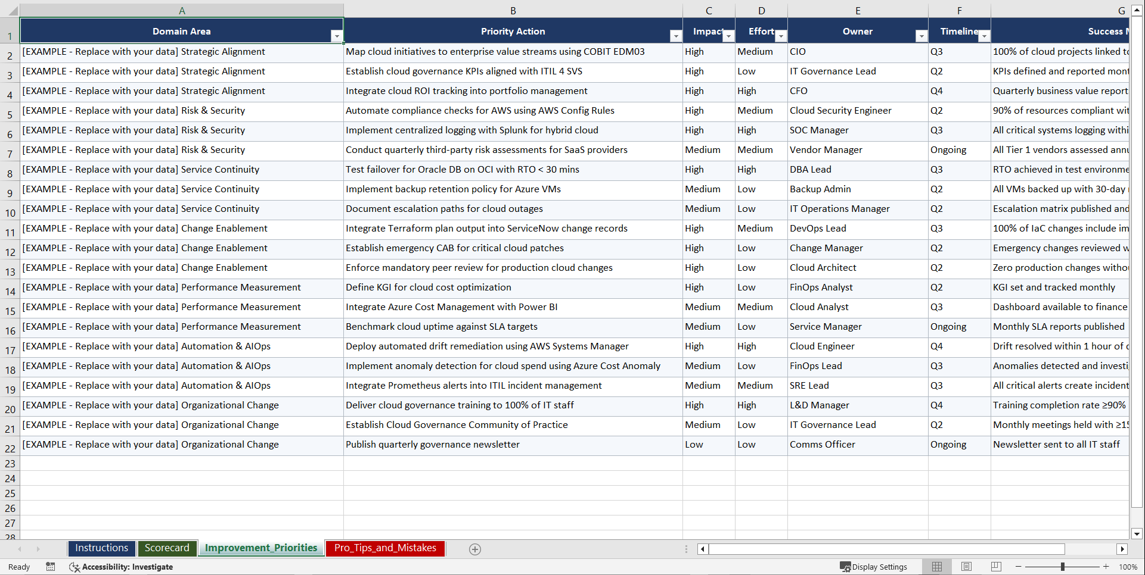
Task: Add a new worksheet with the plus icon
Action: click(x=475, y=549)
